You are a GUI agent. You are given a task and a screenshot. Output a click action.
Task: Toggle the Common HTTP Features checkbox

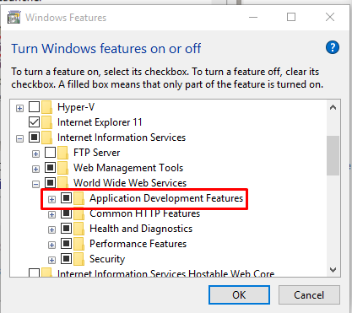pos(67,213)
